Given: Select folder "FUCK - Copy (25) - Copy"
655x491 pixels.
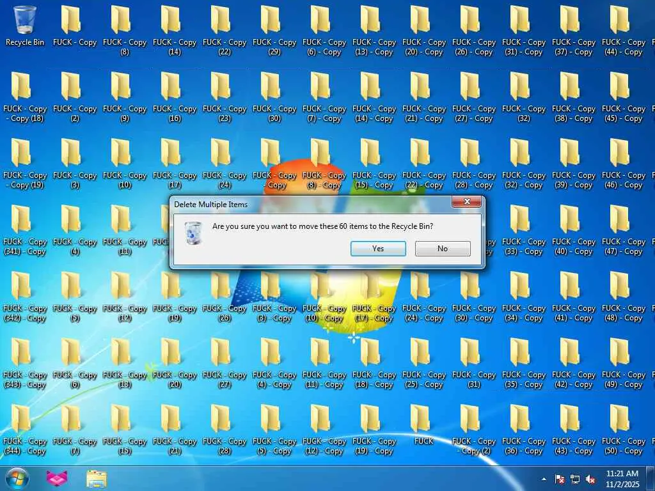Looking at the screenshot, I should (423, 363).
